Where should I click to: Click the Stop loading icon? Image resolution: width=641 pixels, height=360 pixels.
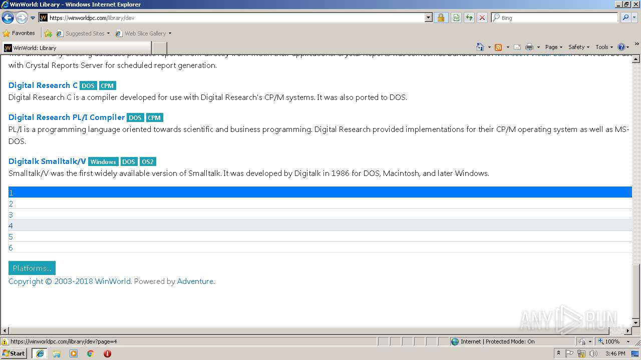click(482, 17)
